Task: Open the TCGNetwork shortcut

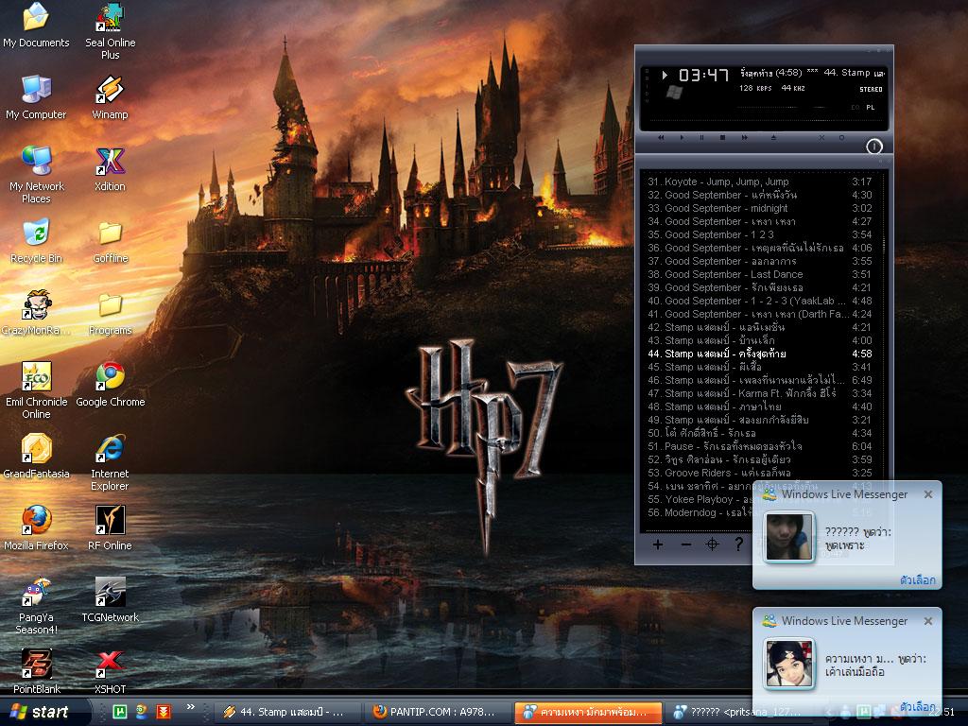Action: click(110, 600)
